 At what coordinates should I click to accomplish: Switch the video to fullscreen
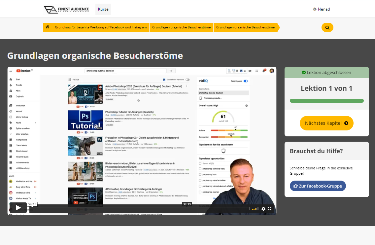pyautogui.click(x=270, y=209)
